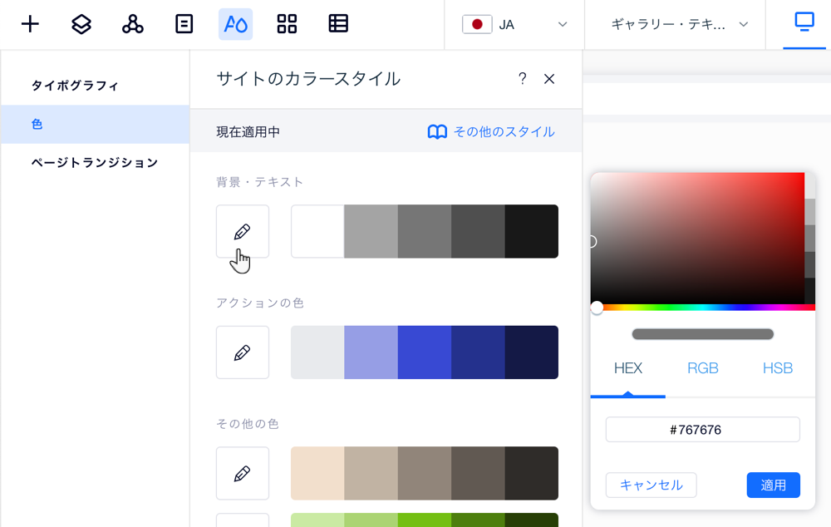Click the 現在適用中 label
Image resolution: width=831 pixels, height=527 pixels.
[248, 132]
